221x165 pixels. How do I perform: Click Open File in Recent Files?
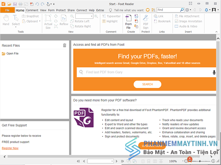(10, 53)
